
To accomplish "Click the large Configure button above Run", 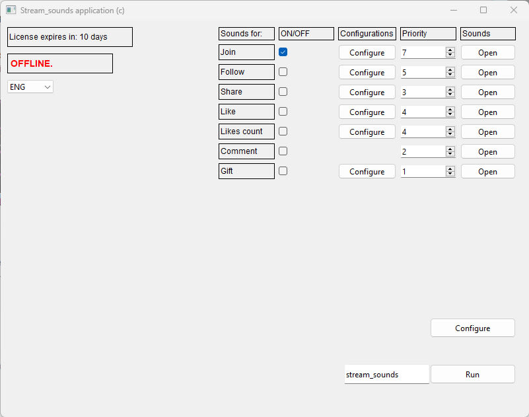I will pos(473,328).
